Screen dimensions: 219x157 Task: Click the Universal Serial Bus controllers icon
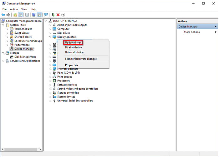click(54, 101)
